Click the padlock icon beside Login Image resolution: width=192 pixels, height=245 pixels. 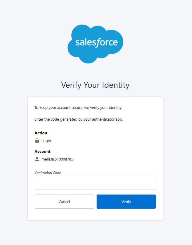(x=37, y=141)
